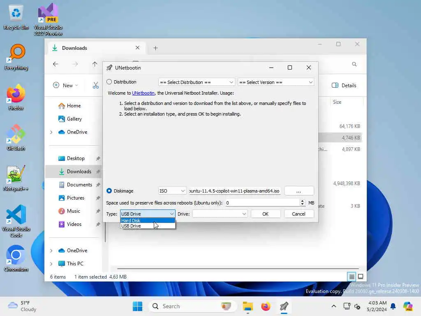Open Notepad++ desktop shortcut

tap(16, 178)
